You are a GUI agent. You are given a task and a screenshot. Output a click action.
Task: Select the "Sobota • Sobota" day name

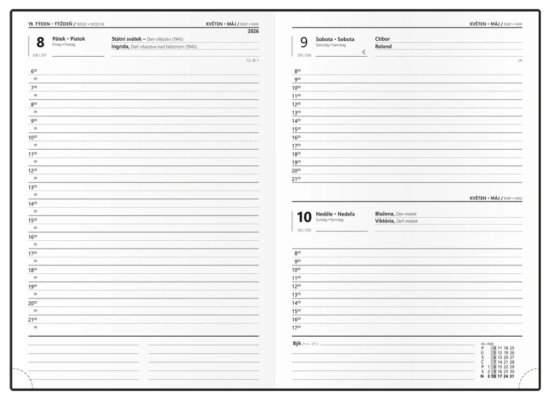335,39
